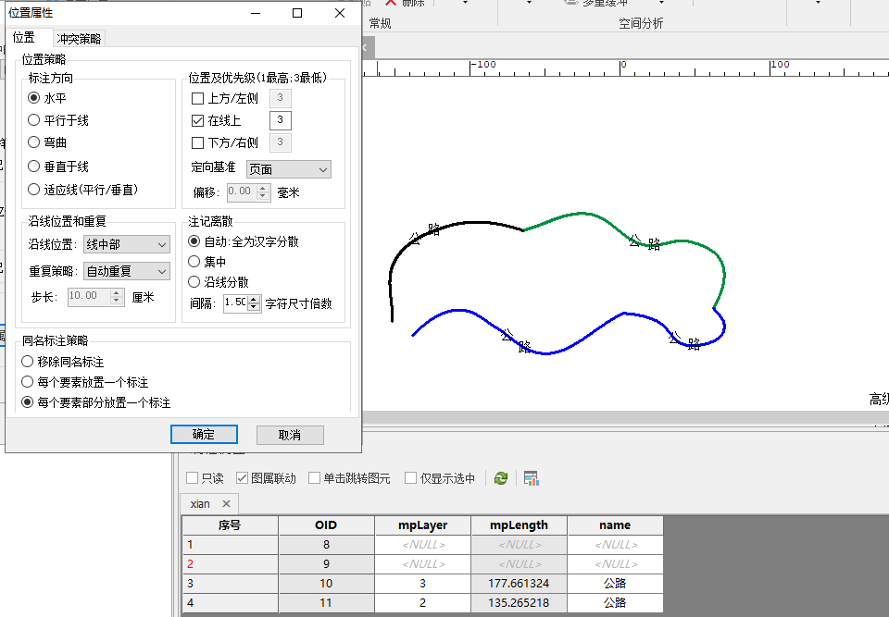The image size is (889, 617).
Task: Click the 间隔 spacing stepper arrows
Action: (x=255, y=302)
